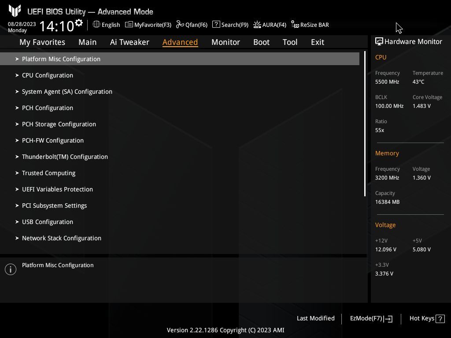Screen dimensions: 451x338
Task: Open MyFavorite(F3) list icon
Action: click(x=129, y=25)
